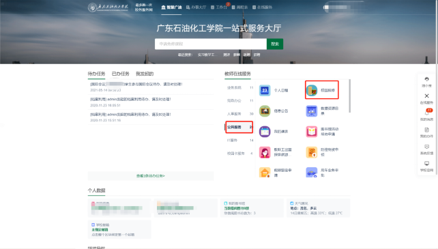Open the orange house holiday-stay icon
Image resolution: width=438 pixels, height=249 pixels.
(x=265, y=172)
